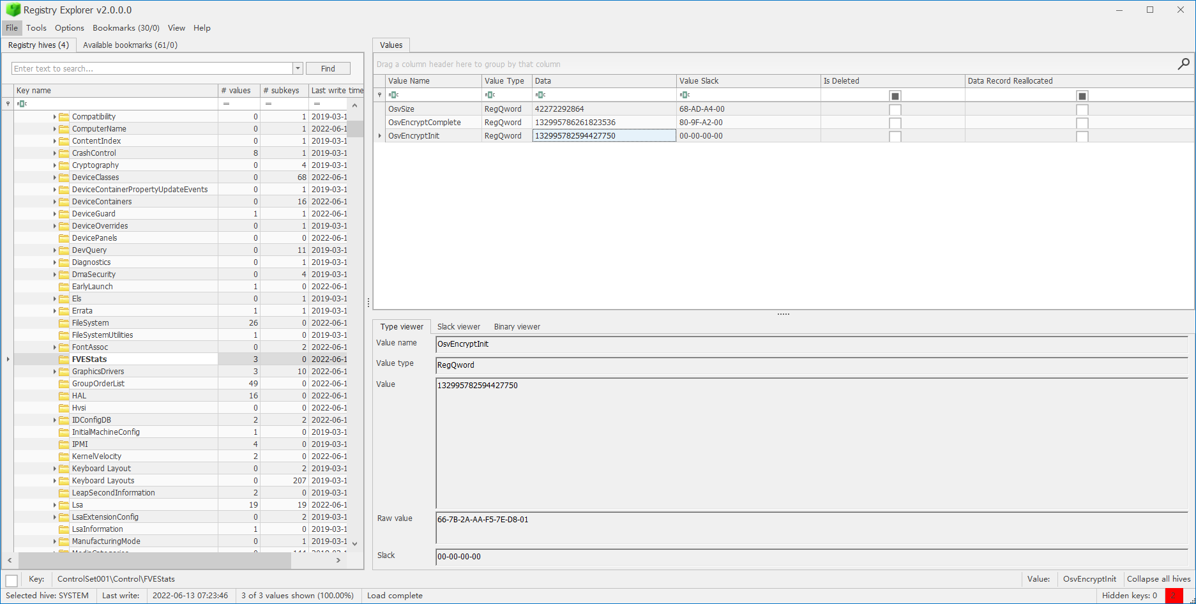Image resolution: width=1196 pixels, height=604 pixels.
Task: Switch to the Binary viewer tab
Action: click(x=517, y=327)
